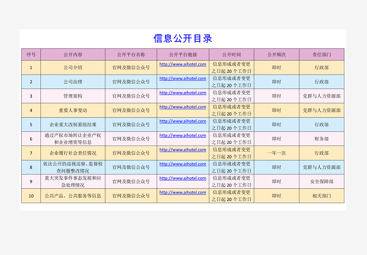The image size is (367, 255).
Task: Open the aihotel.com link in row 7
Action: [x=183, y=150]
